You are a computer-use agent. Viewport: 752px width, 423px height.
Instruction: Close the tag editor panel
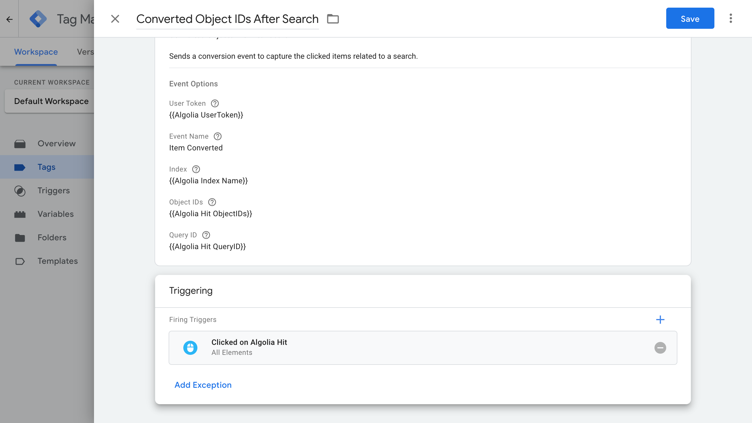115,19
